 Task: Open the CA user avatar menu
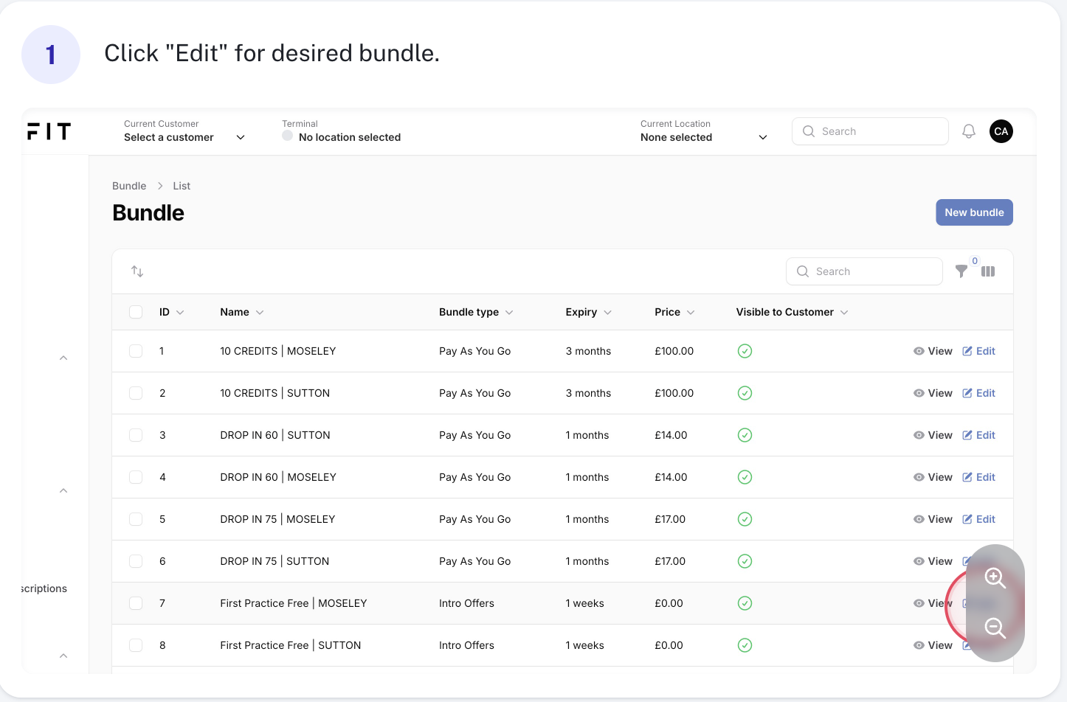1001,131
